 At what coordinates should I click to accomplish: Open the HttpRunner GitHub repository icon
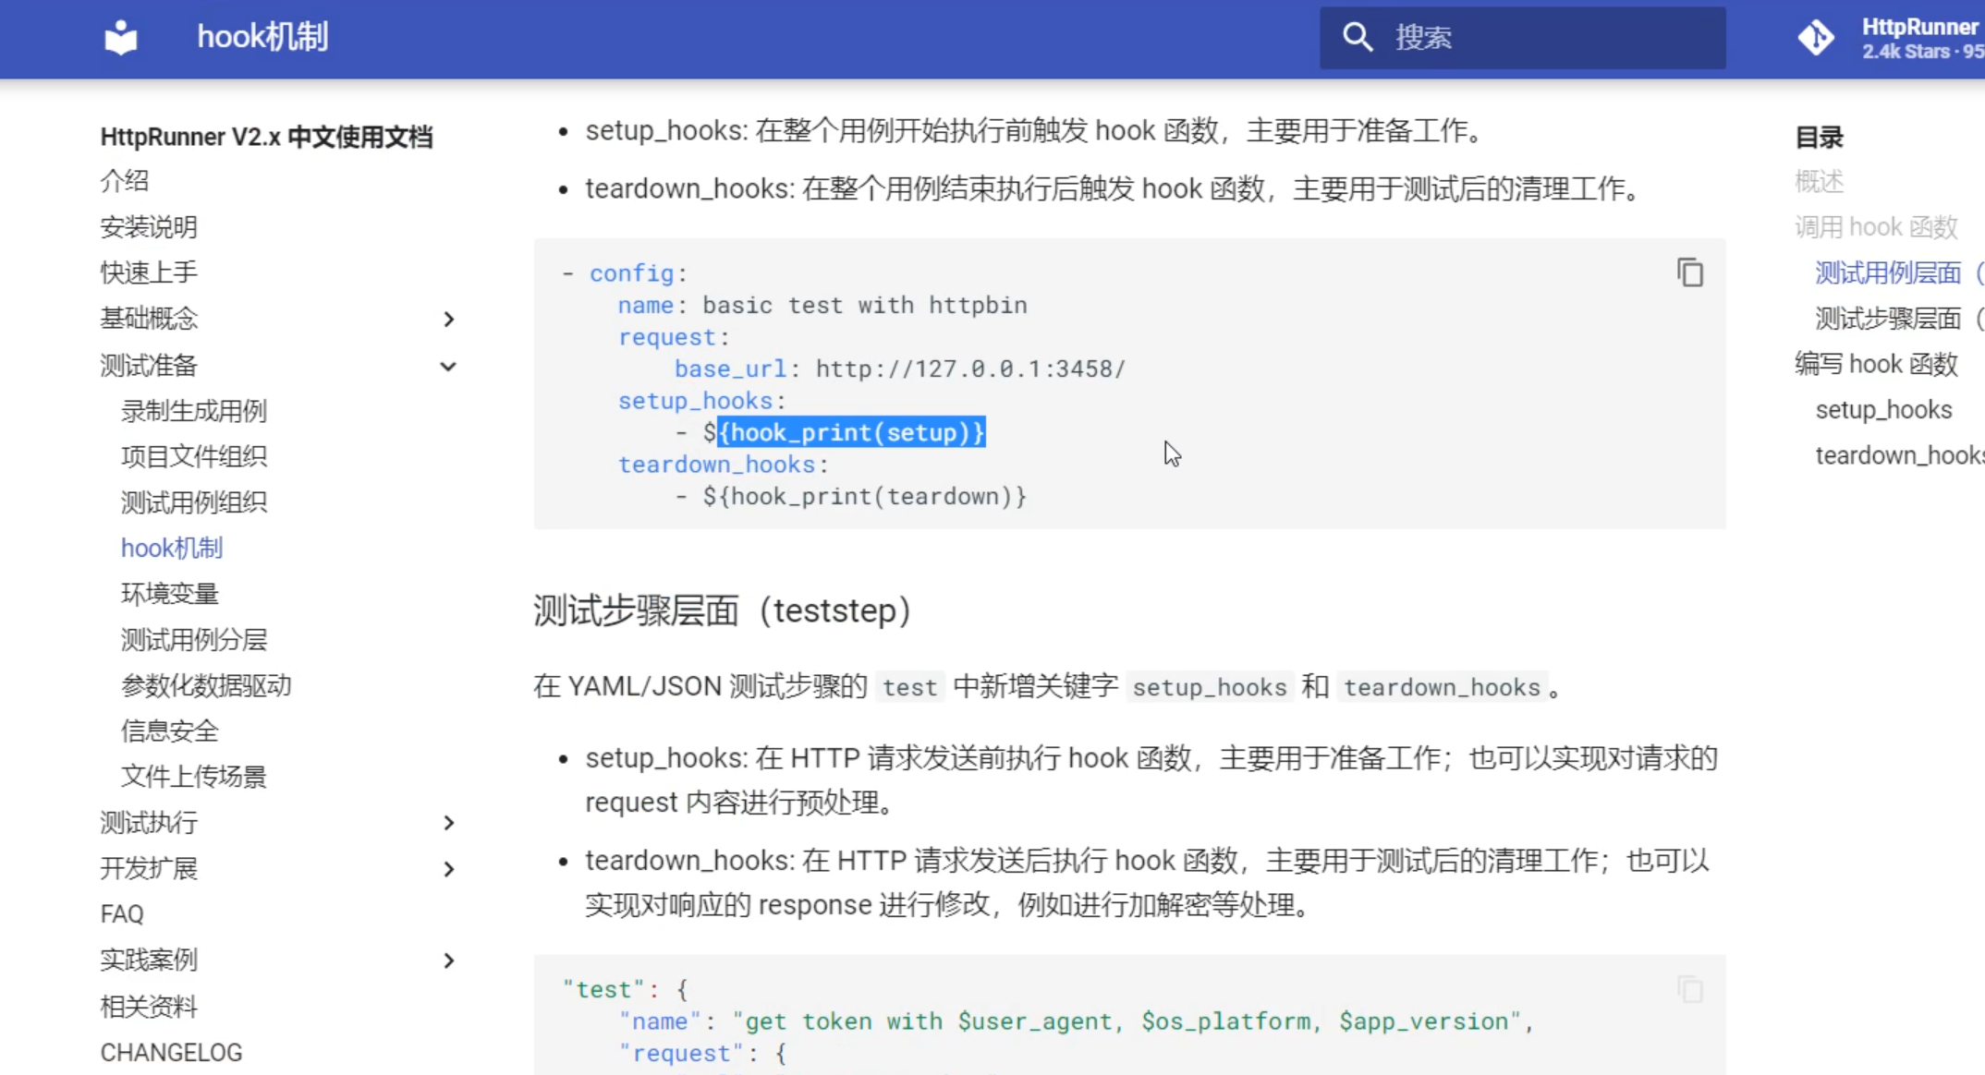point(1817,37)
